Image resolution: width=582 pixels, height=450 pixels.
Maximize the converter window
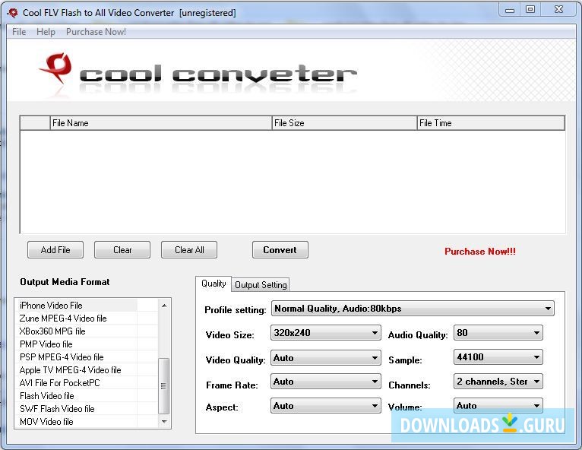(530, 10)
